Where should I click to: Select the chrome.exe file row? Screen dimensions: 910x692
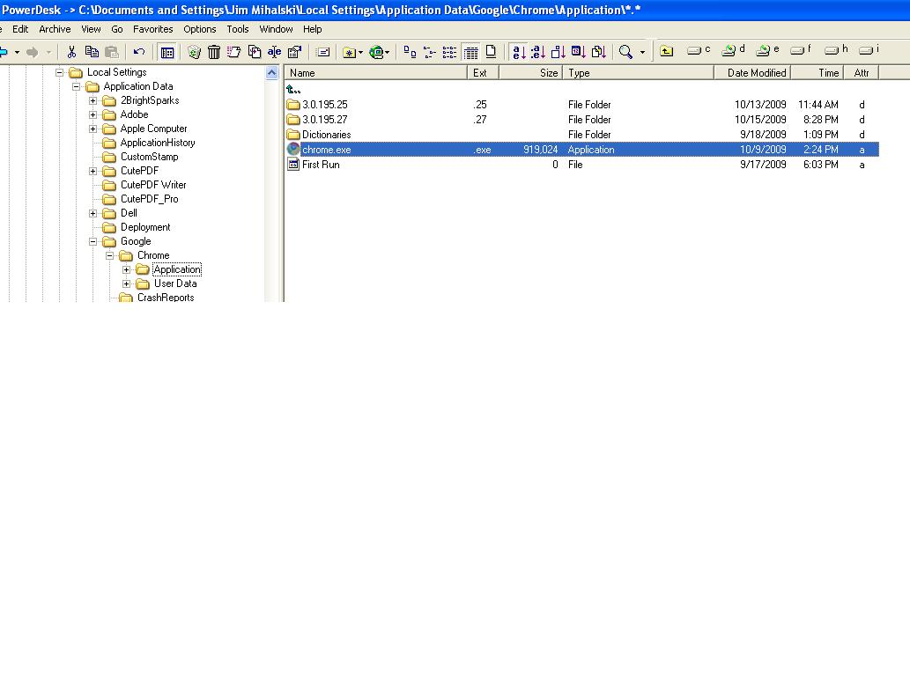click(581, 150)
